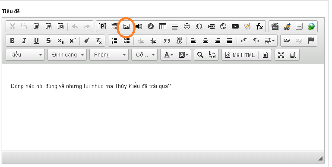Increase indent of paragraph
Viewport: 332px width, 167px height.
click(153, 41)
